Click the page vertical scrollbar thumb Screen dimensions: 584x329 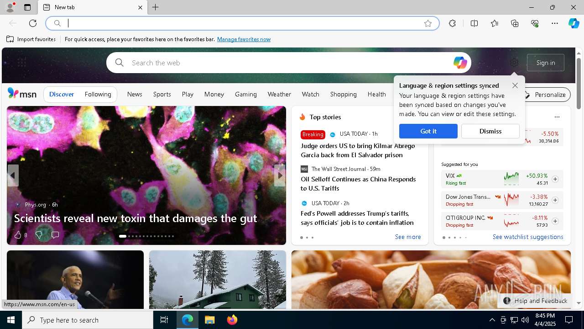pos(579,84)
